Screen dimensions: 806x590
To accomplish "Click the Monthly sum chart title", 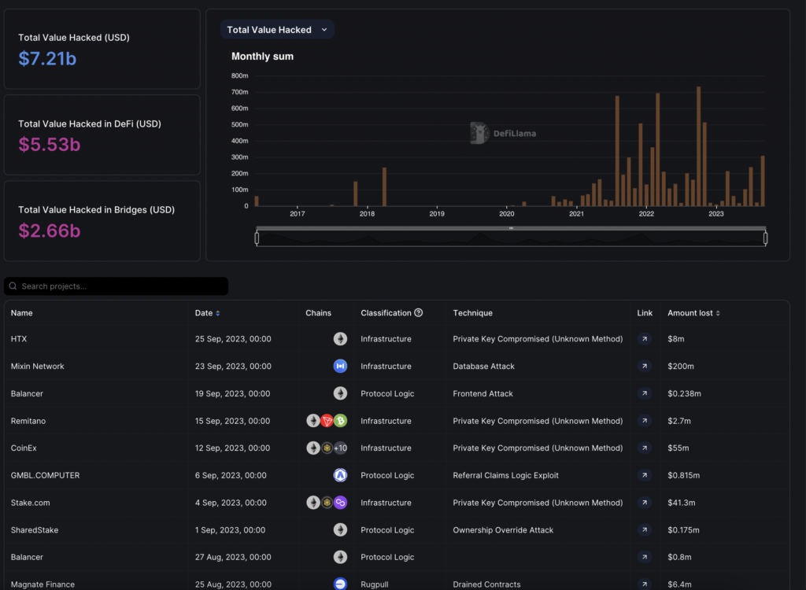I will point(262,57).
